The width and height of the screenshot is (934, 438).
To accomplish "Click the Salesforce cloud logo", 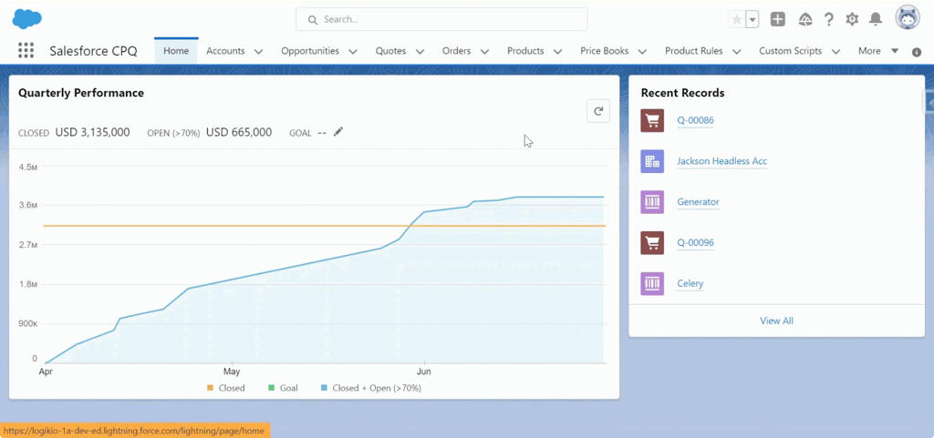I will (26, 19).
